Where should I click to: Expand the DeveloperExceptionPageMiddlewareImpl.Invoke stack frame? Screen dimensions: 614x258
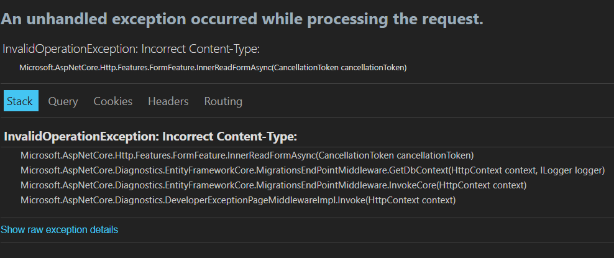coord(238,200)
